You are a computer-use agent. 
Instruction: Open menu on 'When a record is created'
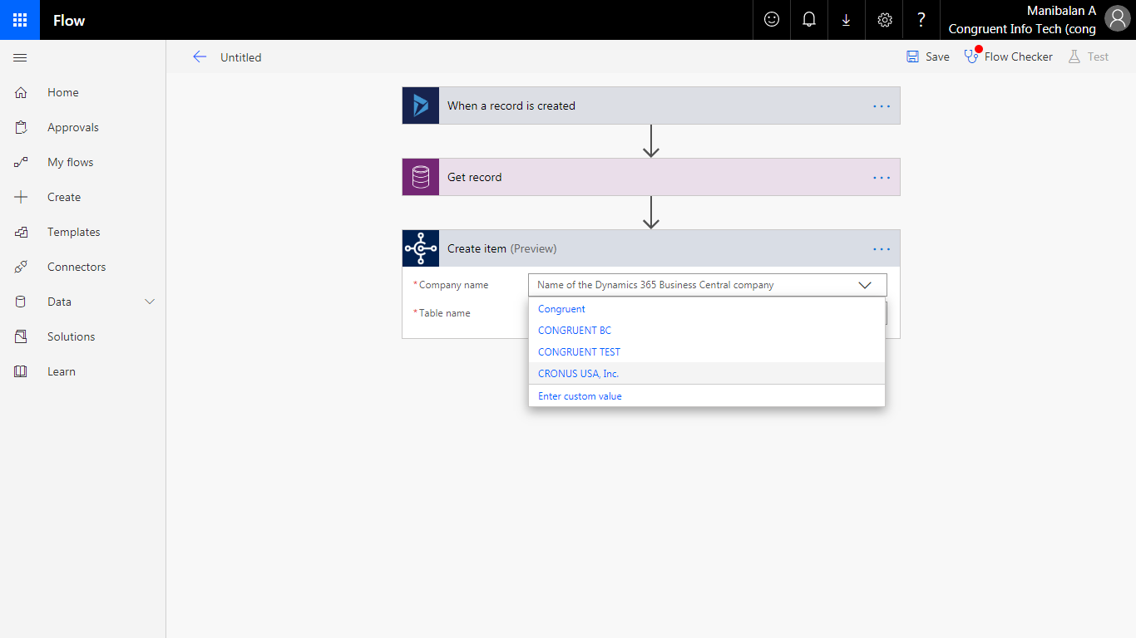pos(882,106)
